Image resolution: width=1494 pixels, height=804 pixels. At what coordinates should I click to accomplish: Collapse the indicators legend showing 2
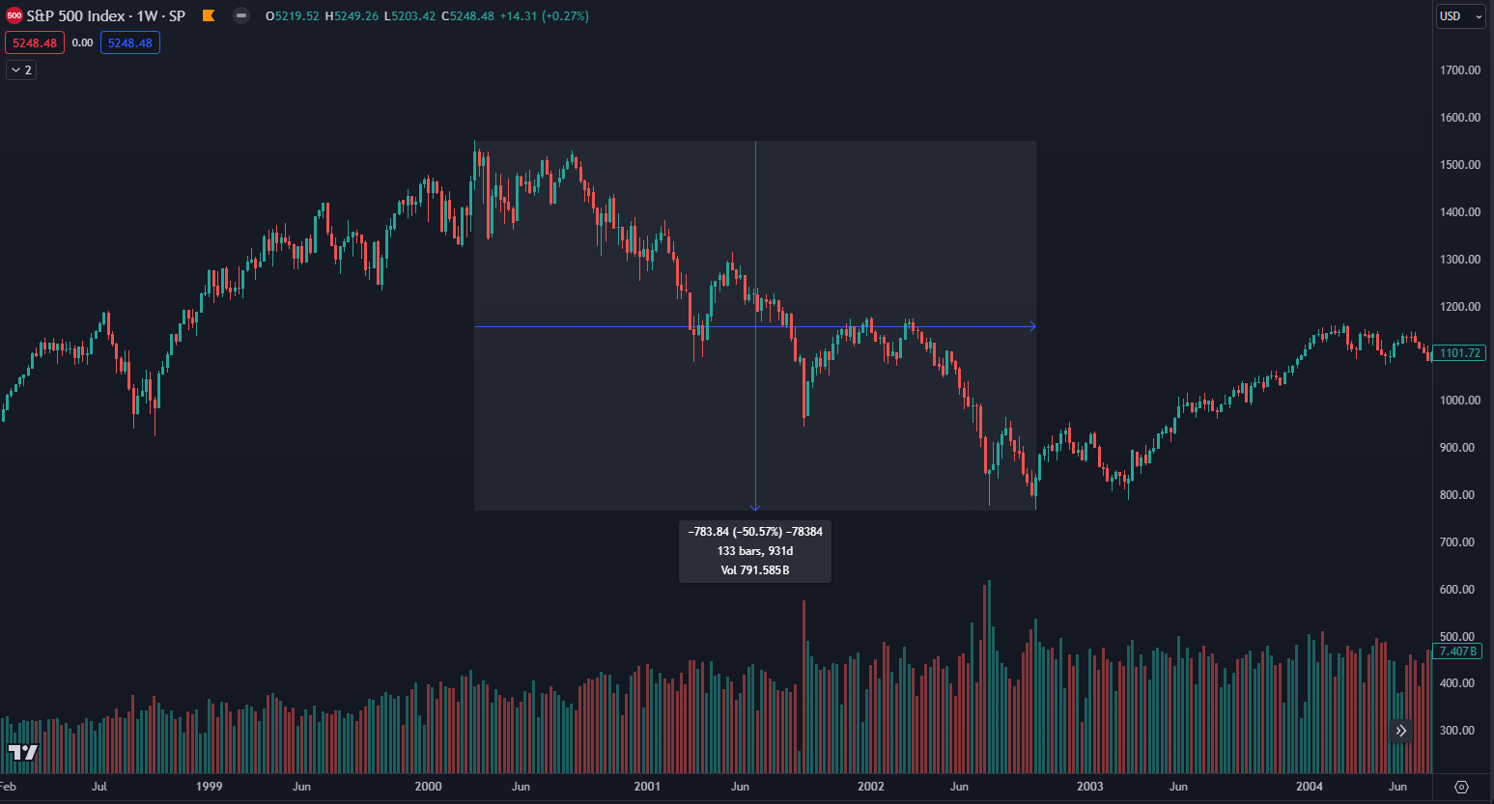21,69
